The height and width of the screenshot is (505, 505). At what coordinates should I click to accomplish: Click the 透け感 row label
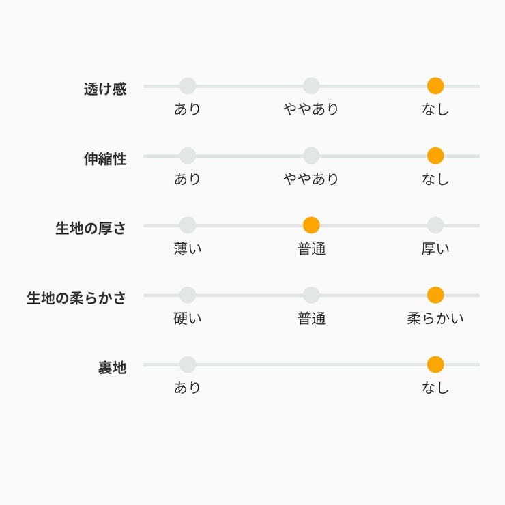point(105,89)
